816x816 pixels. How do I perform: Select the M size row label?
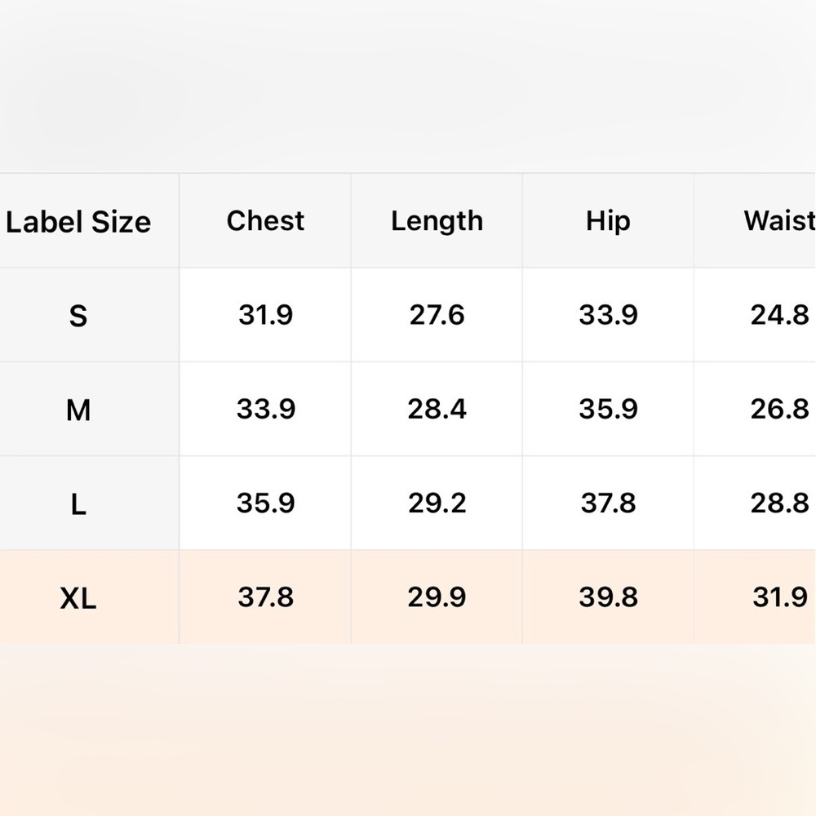point(78,410)
